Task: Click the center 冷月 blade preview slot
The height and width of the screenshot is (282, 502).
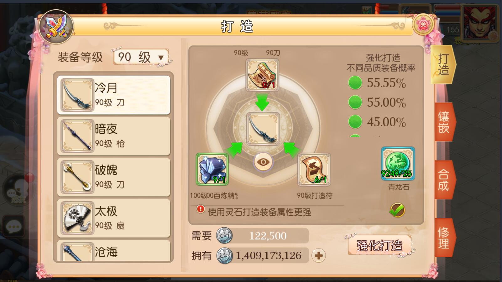Action: (263, 129)
